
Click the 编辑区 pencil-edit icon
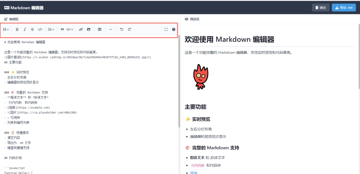click(x=6, y=19)
